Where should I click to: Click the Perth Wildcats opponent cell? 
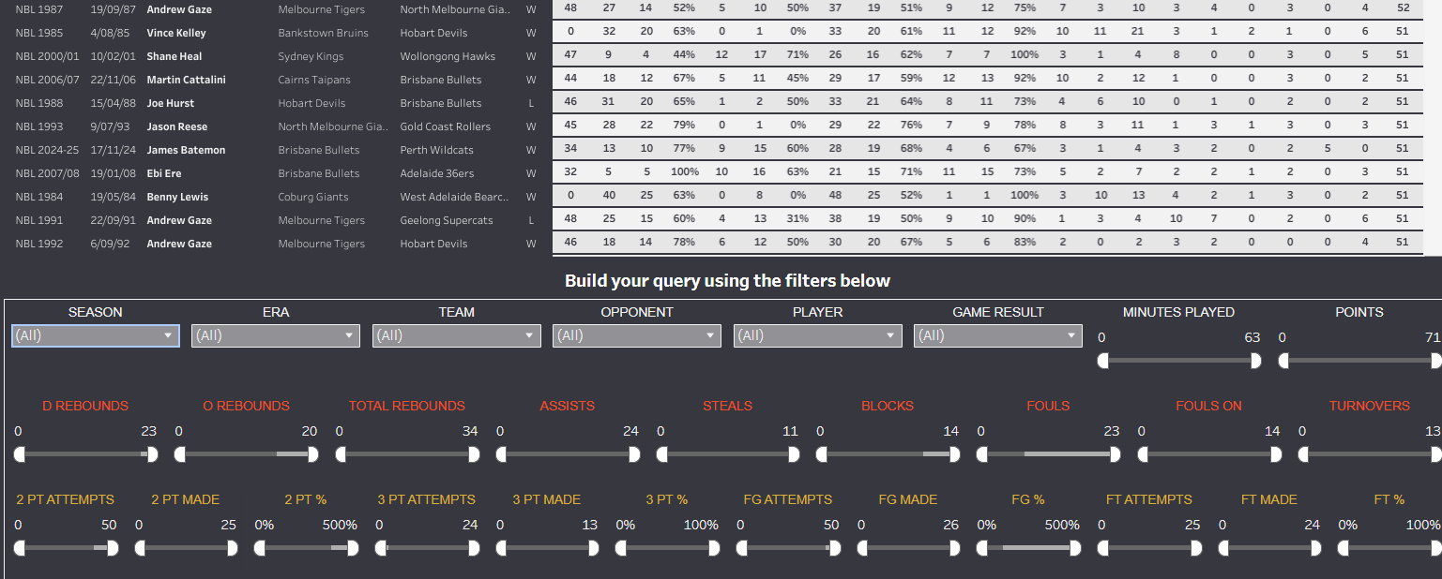[x=437, y=150]
